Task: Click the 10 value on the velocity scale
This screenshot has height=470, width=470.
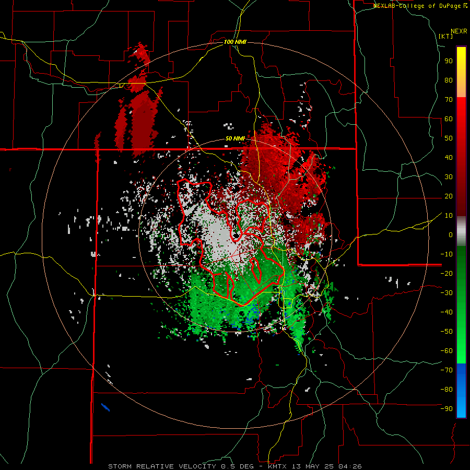Action: pos(449,216)
